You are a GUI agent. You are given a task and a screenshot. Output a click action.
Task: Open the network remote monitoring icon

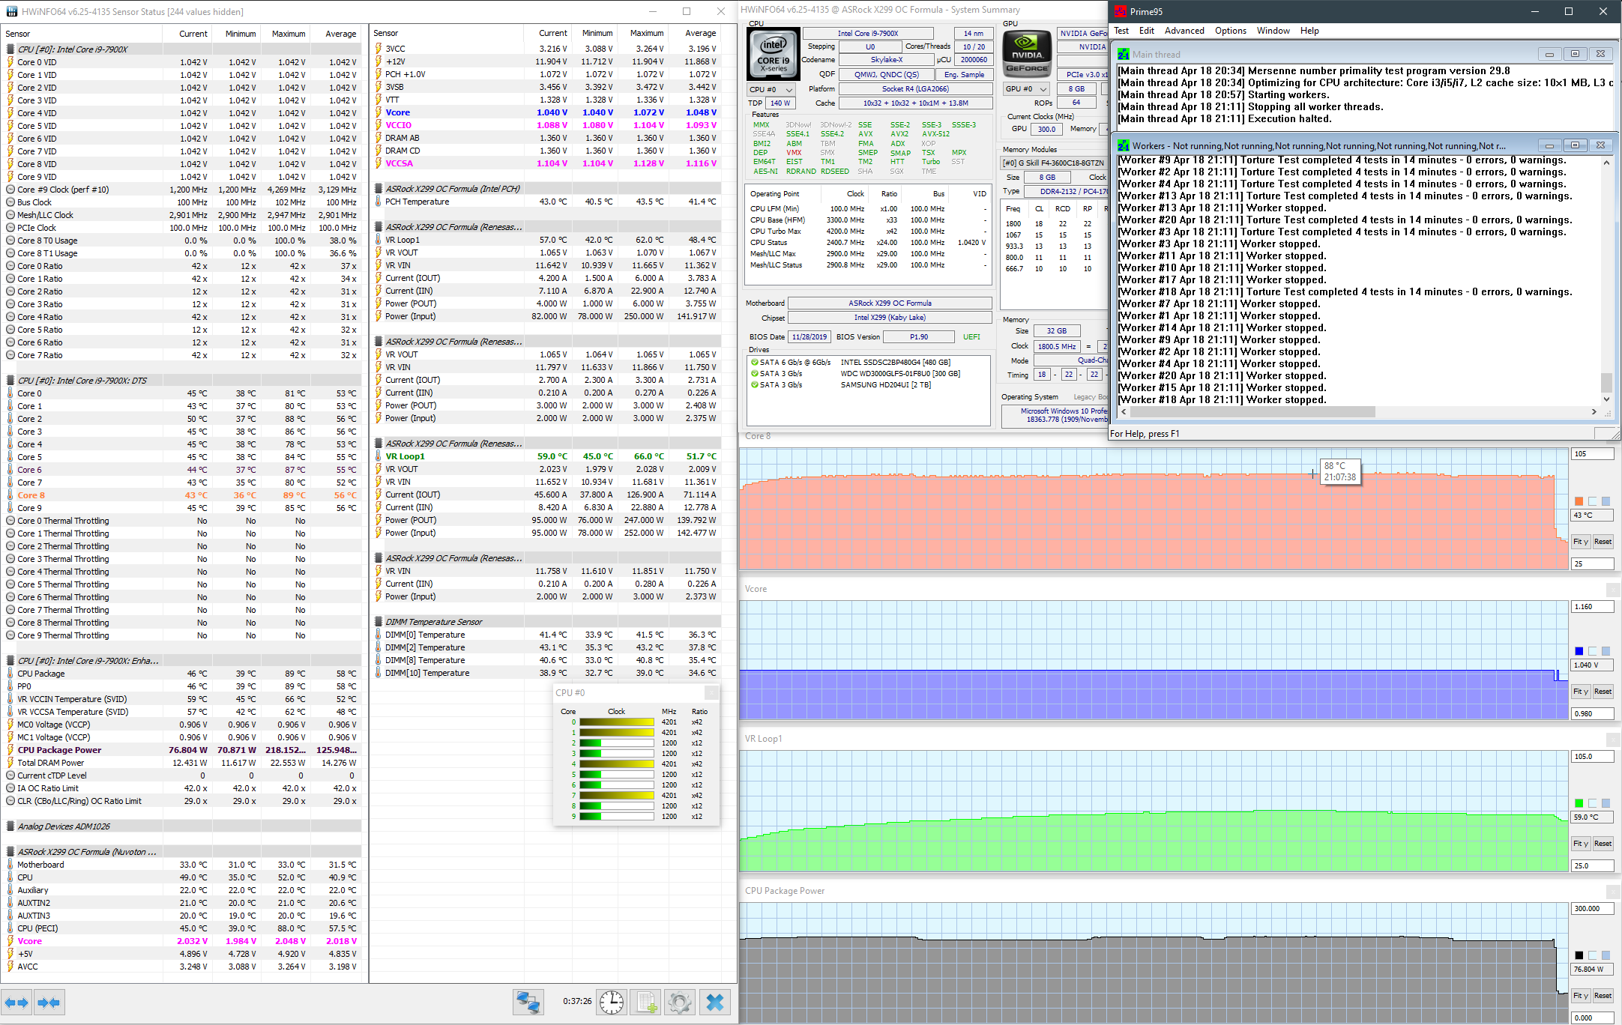pyautogui.click(x=528, y=1002)
